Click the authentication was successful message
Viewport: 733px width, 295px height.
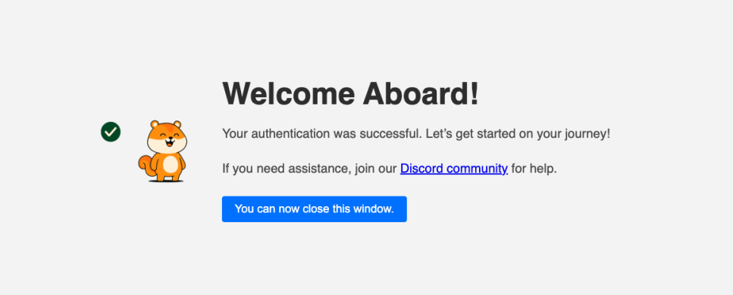tap(416, 134)
